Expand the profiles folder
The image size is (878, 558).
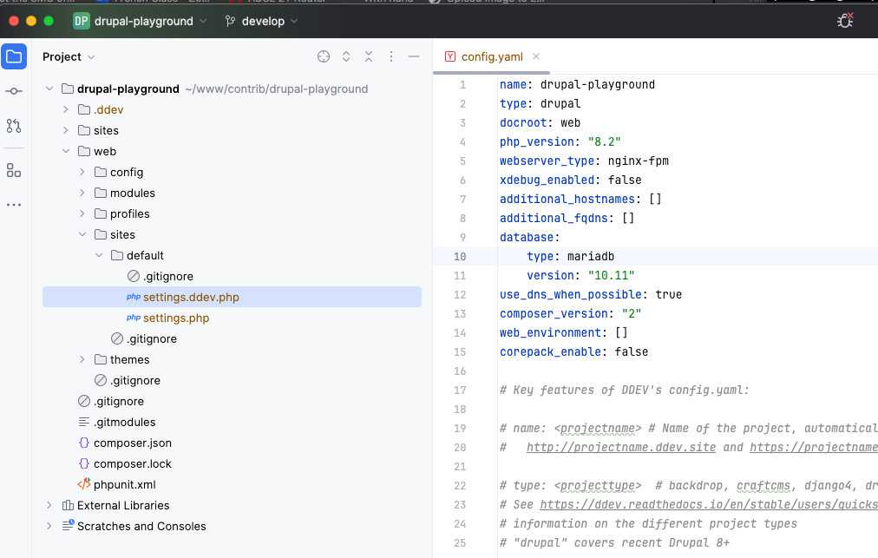tap(82, 213)
